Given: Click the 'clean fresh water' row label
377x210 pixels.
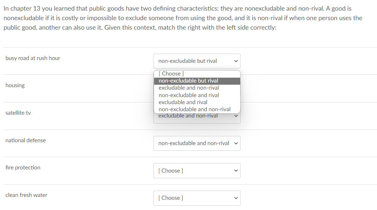Looking at the screenshot, I should (26, 195).
